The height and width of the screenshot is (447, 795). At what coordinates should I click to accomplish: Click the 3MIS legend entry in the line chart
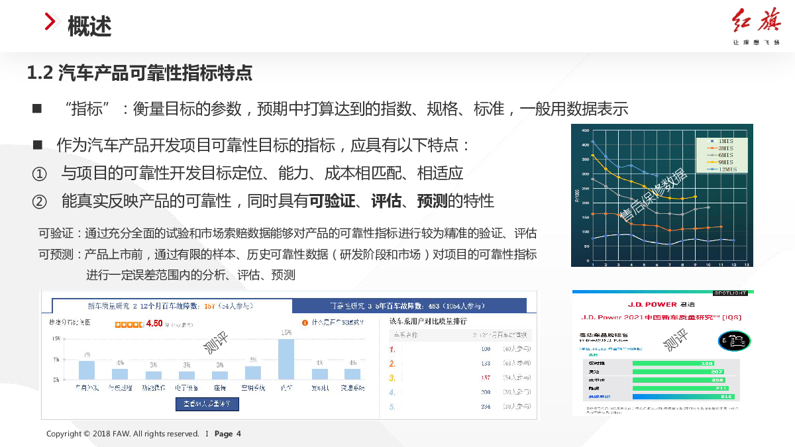[x=720, y=148]
